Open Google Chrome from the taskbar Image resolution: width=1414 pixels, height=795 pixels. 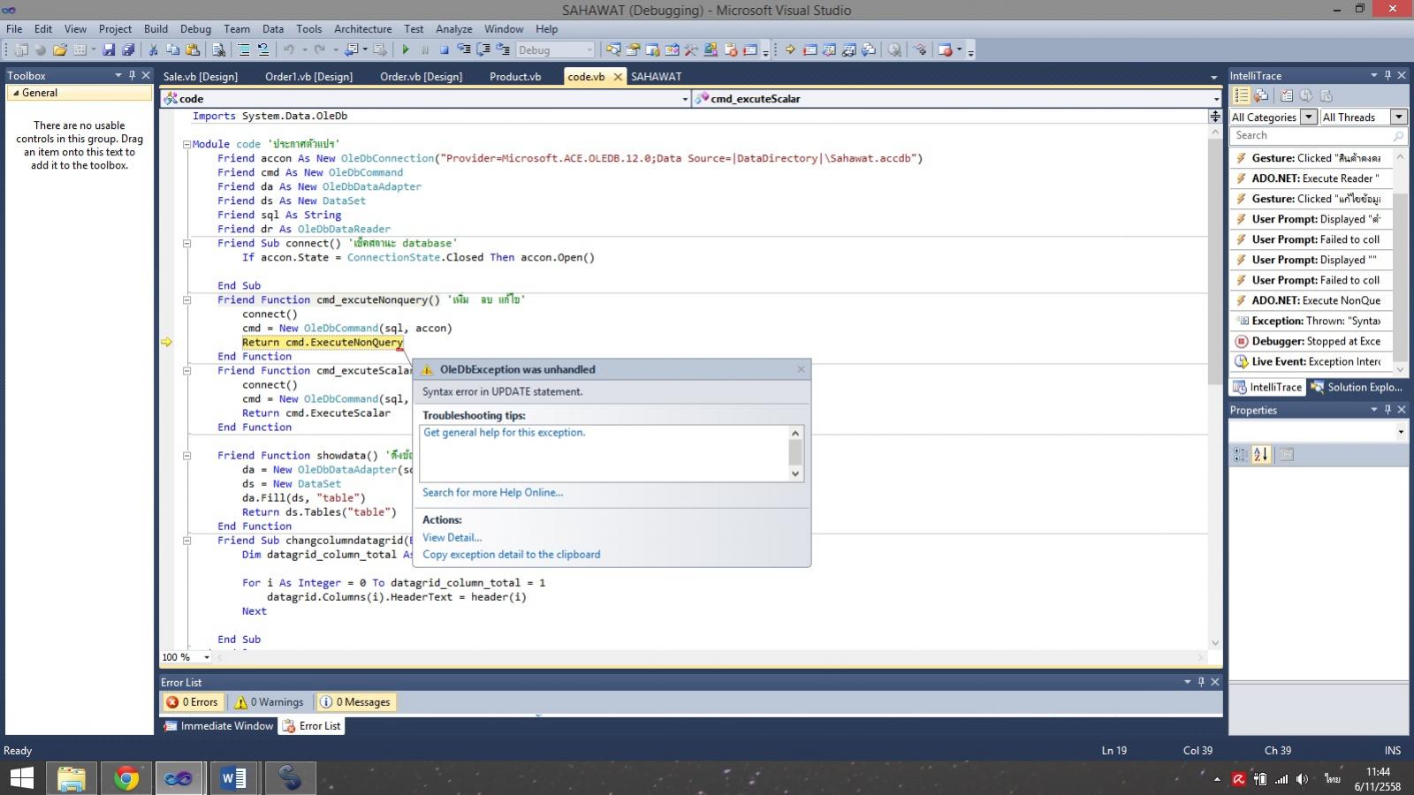click(x=125, y=778)
